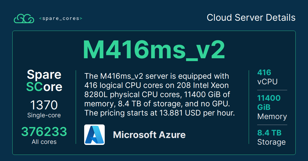Click the All cores caption text
Viewport: 308px width, 161px height.
(x=44, y=142)
